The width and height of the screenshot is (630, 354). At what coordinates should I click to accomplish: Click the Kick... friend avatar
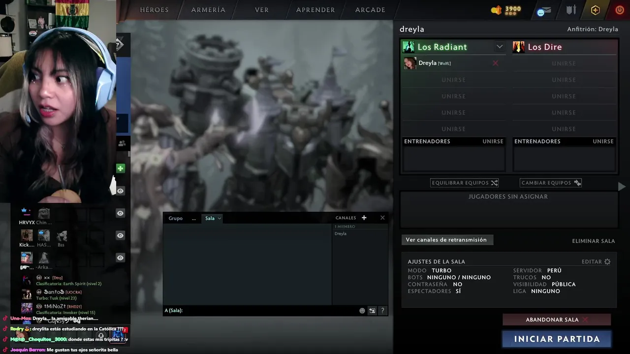pyautogui.click(x=27, y=236)
